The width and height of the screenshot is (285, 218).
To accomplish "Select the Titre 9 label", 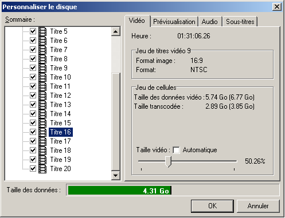I will [x=58, y=68].
